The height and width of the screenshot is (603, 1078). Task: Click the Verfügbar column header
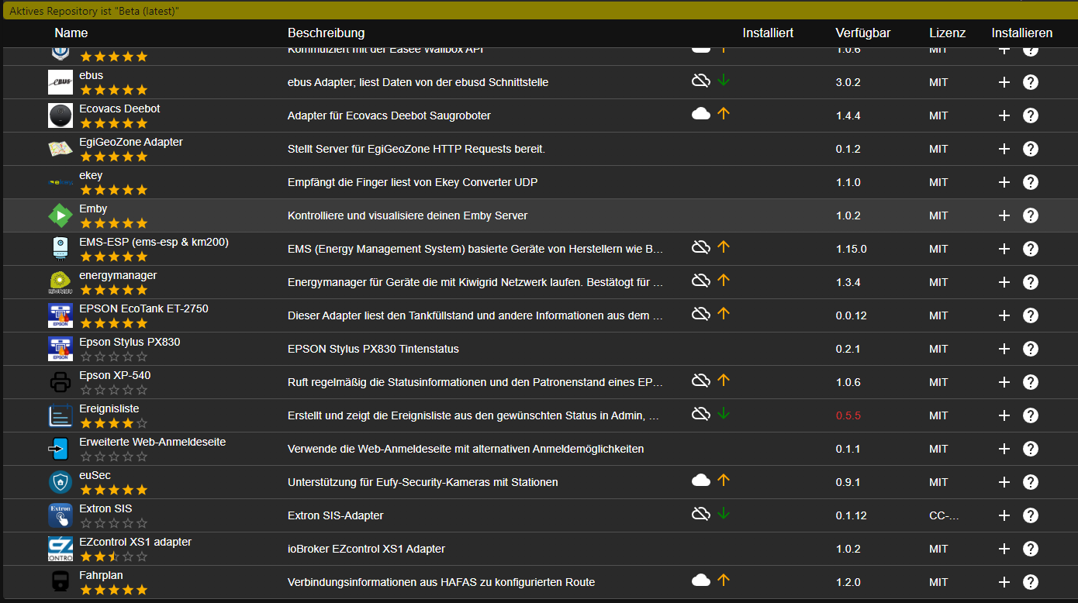[863, 33]
